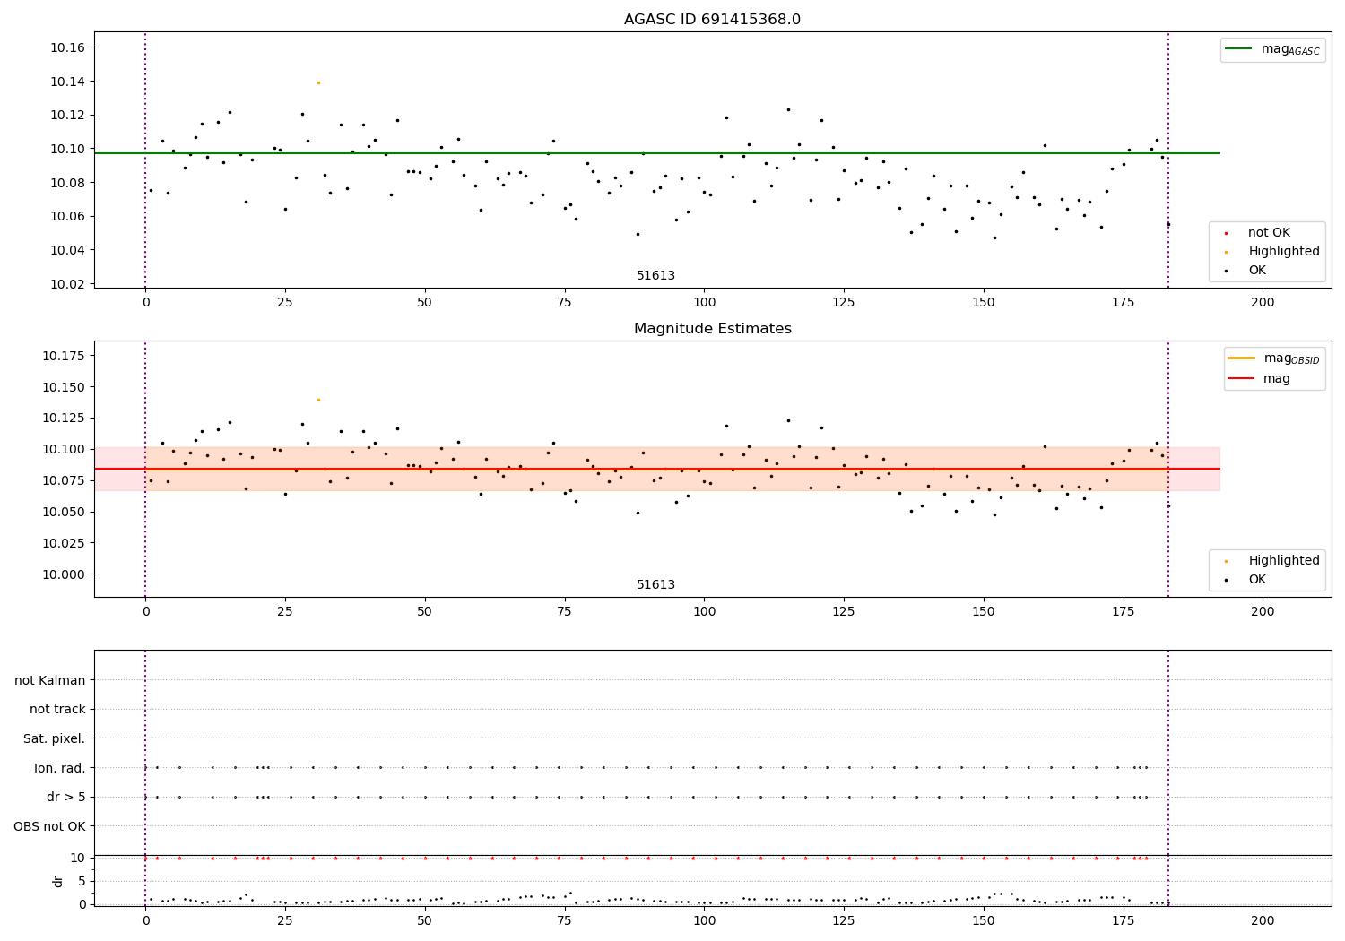Click the 'not OK' legend entry in top plot
The image size is (1345, 941).
[x=1267, y=233]
